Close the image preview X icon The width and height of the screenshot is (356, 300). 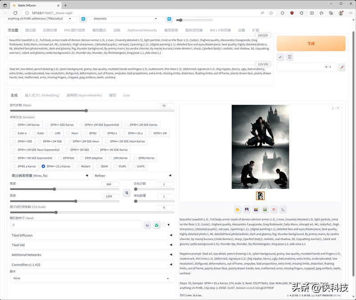coord(338,108)
